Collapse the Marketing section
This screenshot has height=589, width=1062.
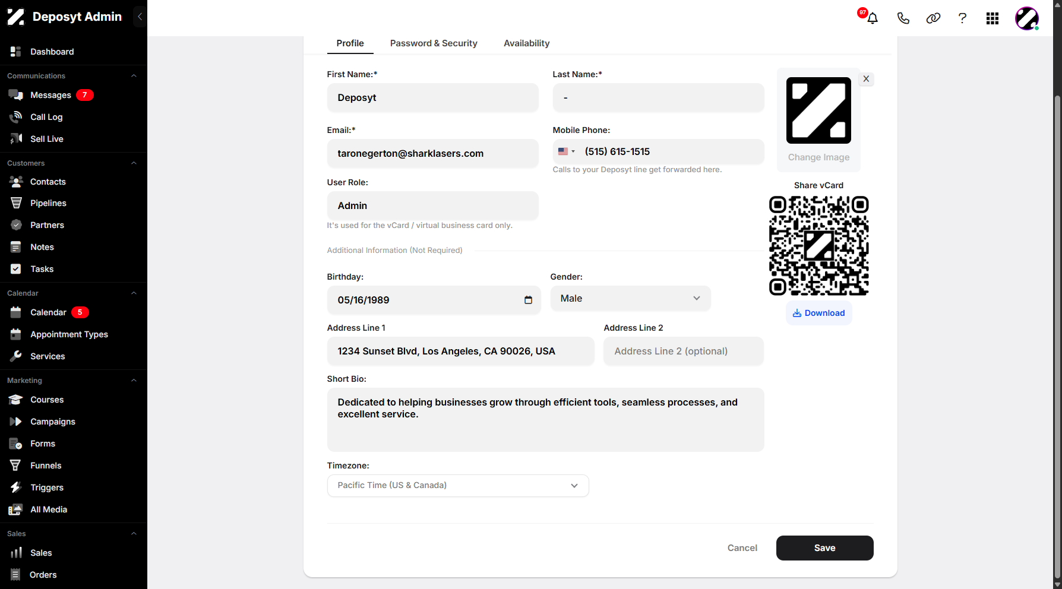pyautogui.click(x=134, y=381)
